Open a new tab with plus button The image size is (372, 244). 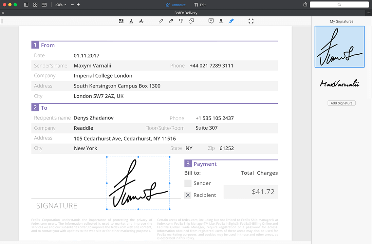(369, 13)
